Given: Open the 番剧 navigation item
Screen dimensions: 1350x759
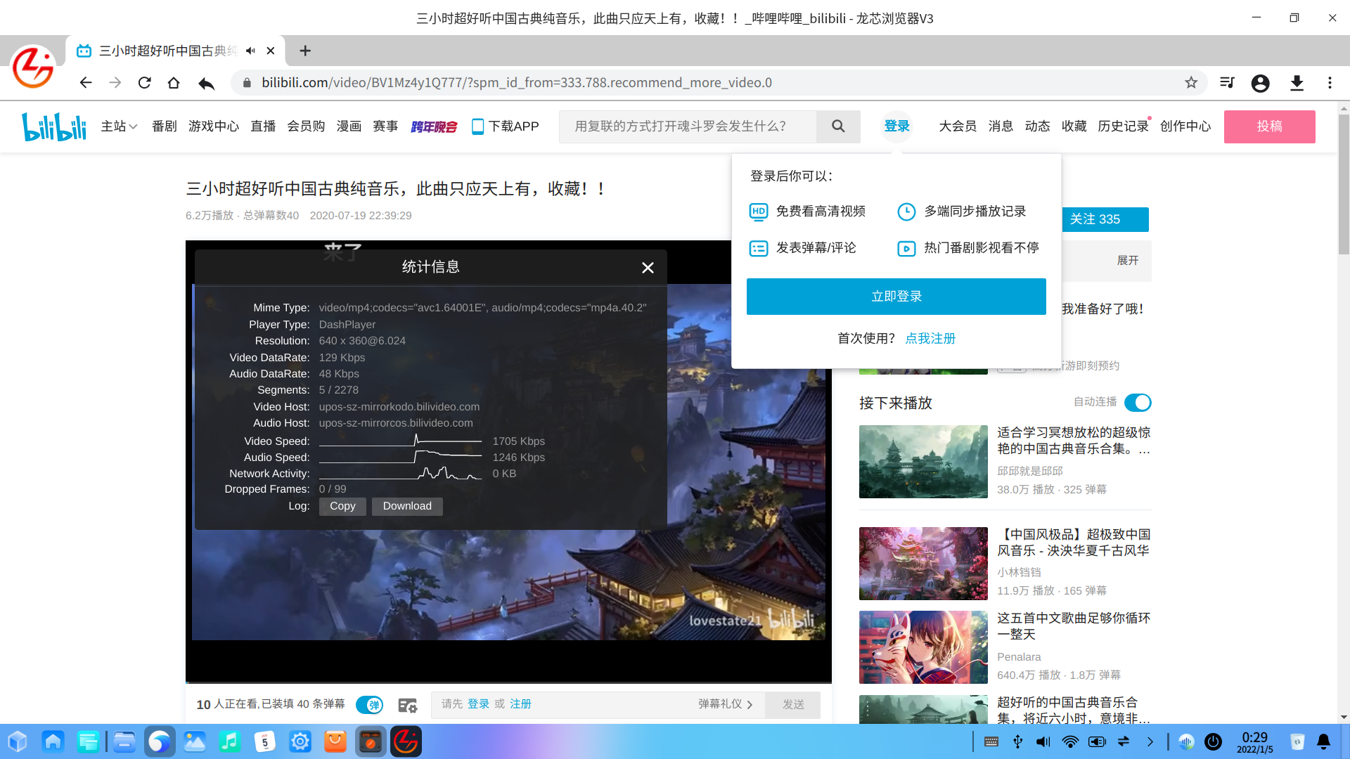Looking at the screenshot, I should point(164,126).
